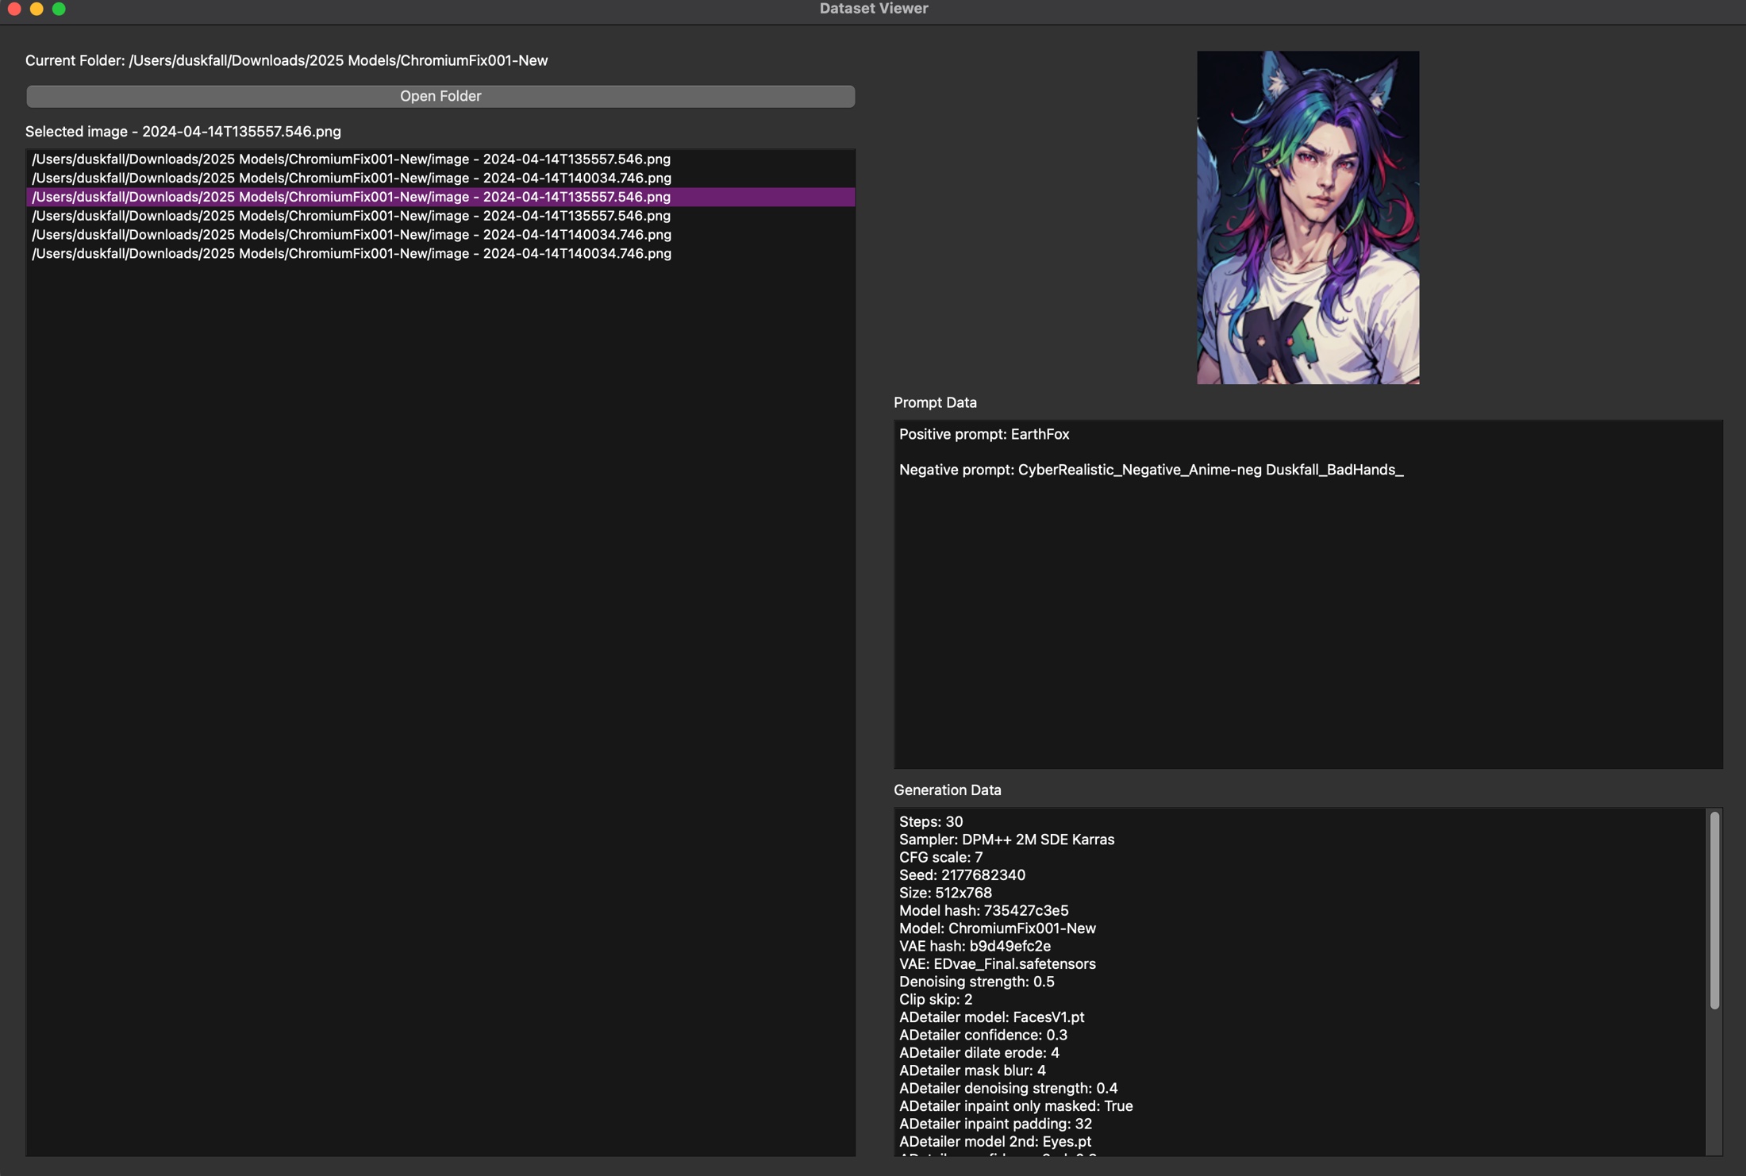Close the Dataset Viewer window
This screenshot has height=1176, width=1746.
pos(14,9)
